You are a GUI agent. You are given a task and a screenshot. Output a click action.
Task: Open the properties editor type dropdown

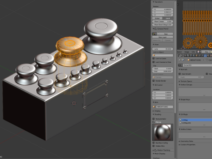click(180, 56)
